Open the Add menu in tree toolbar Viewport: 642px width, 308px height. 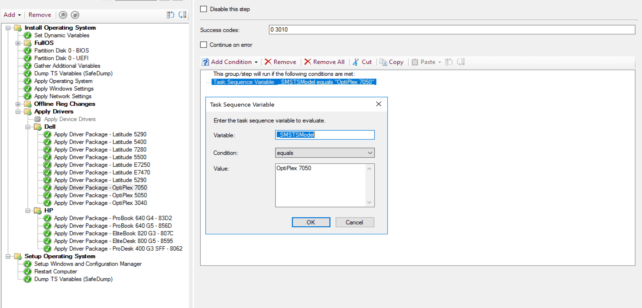(12, 15)
